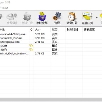
Task: Click the 完成 status of iNN7Hgcqx7e.htm row
Action: (x=55, y=42)
